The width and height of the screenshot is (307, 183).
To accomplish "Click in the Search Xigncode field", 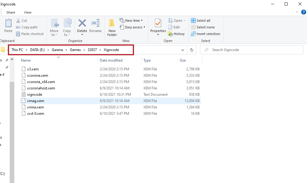I will [252, 50].
